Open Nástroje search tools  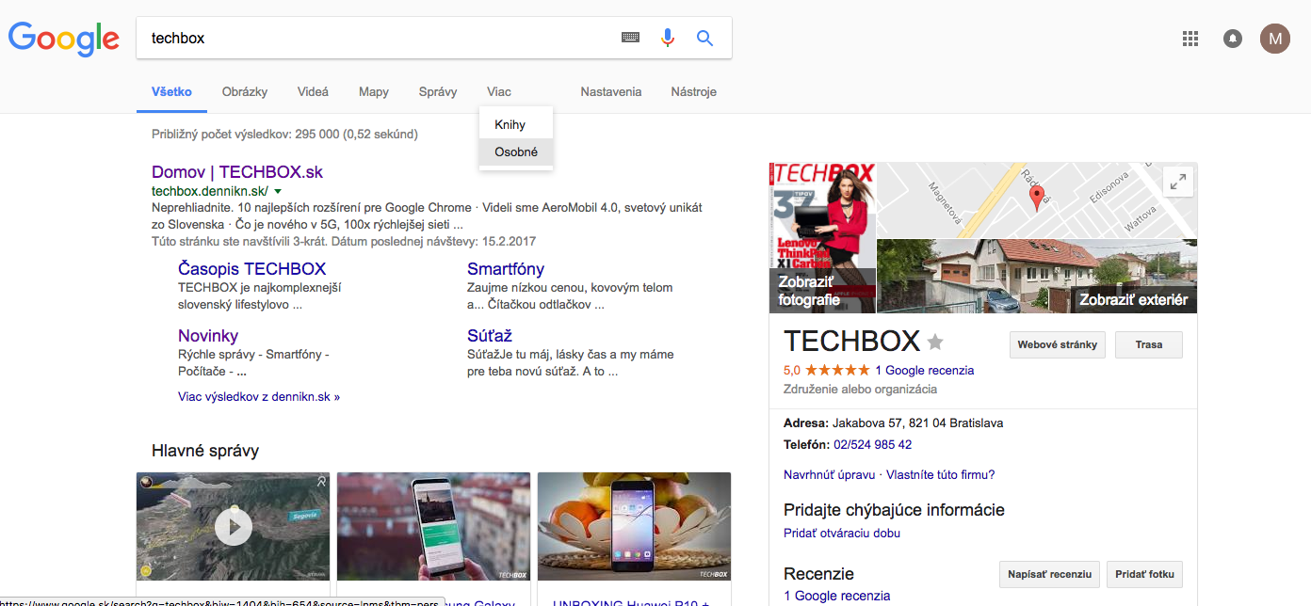(x=694, y=92)
